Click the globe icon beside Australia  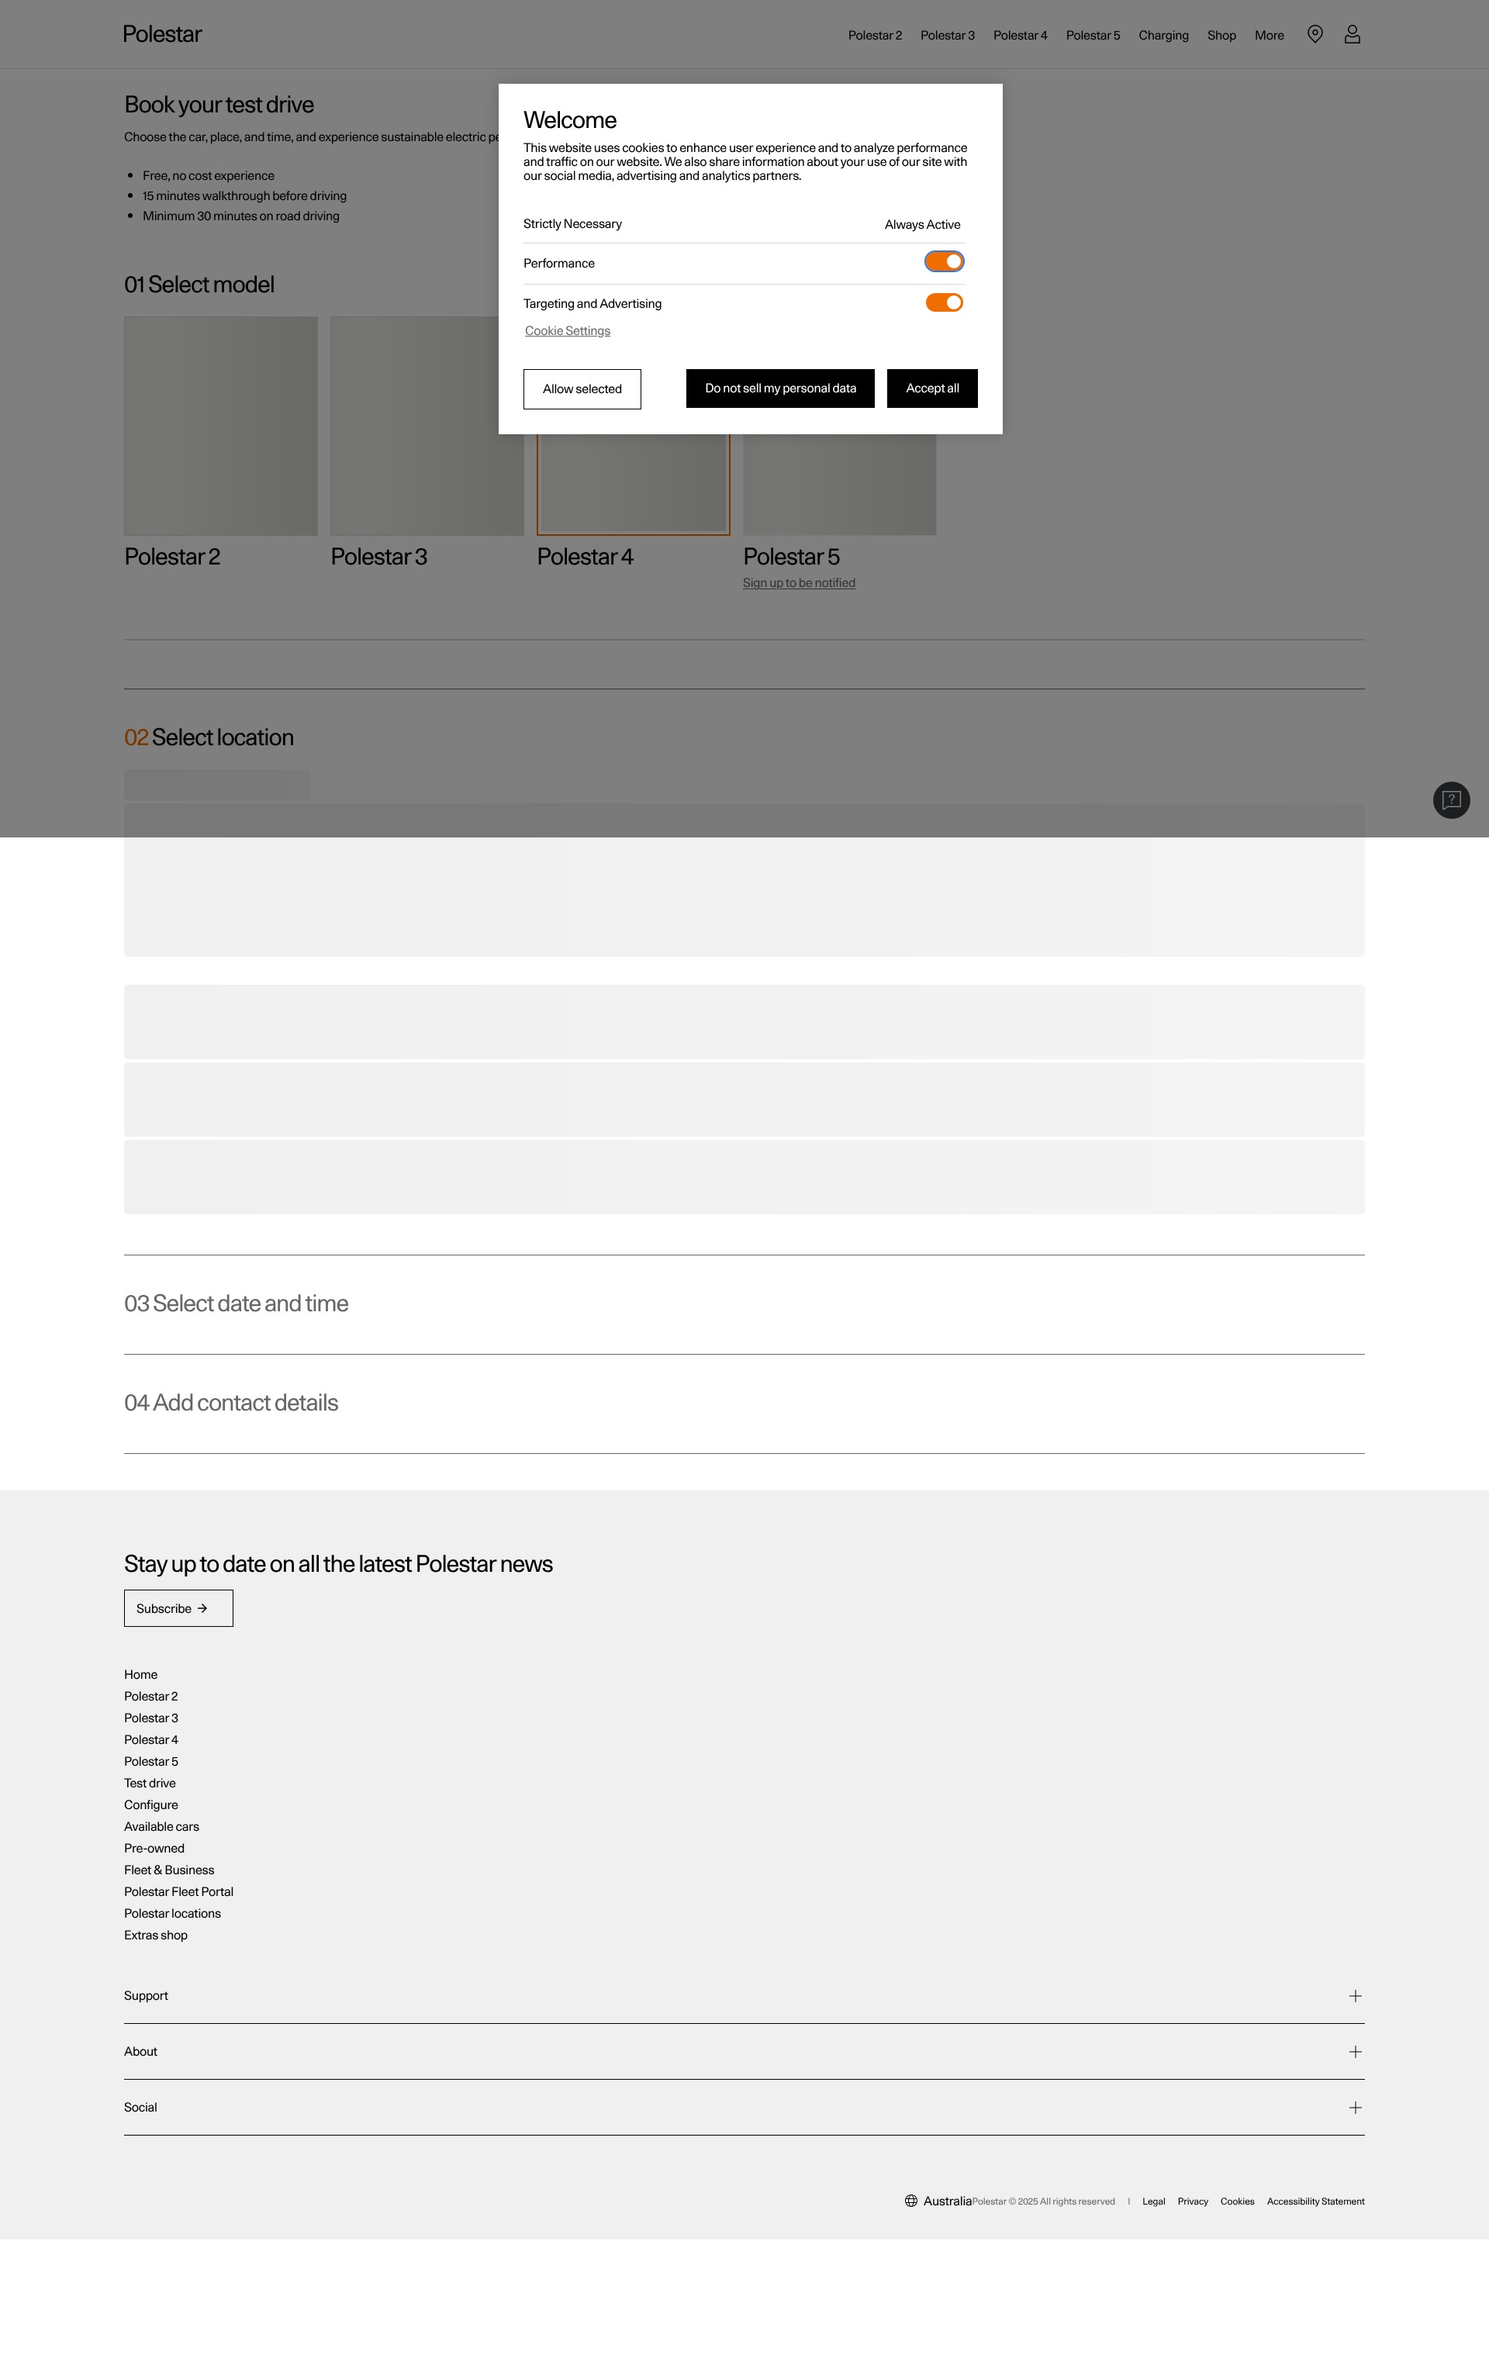(x=910, y=2201)
